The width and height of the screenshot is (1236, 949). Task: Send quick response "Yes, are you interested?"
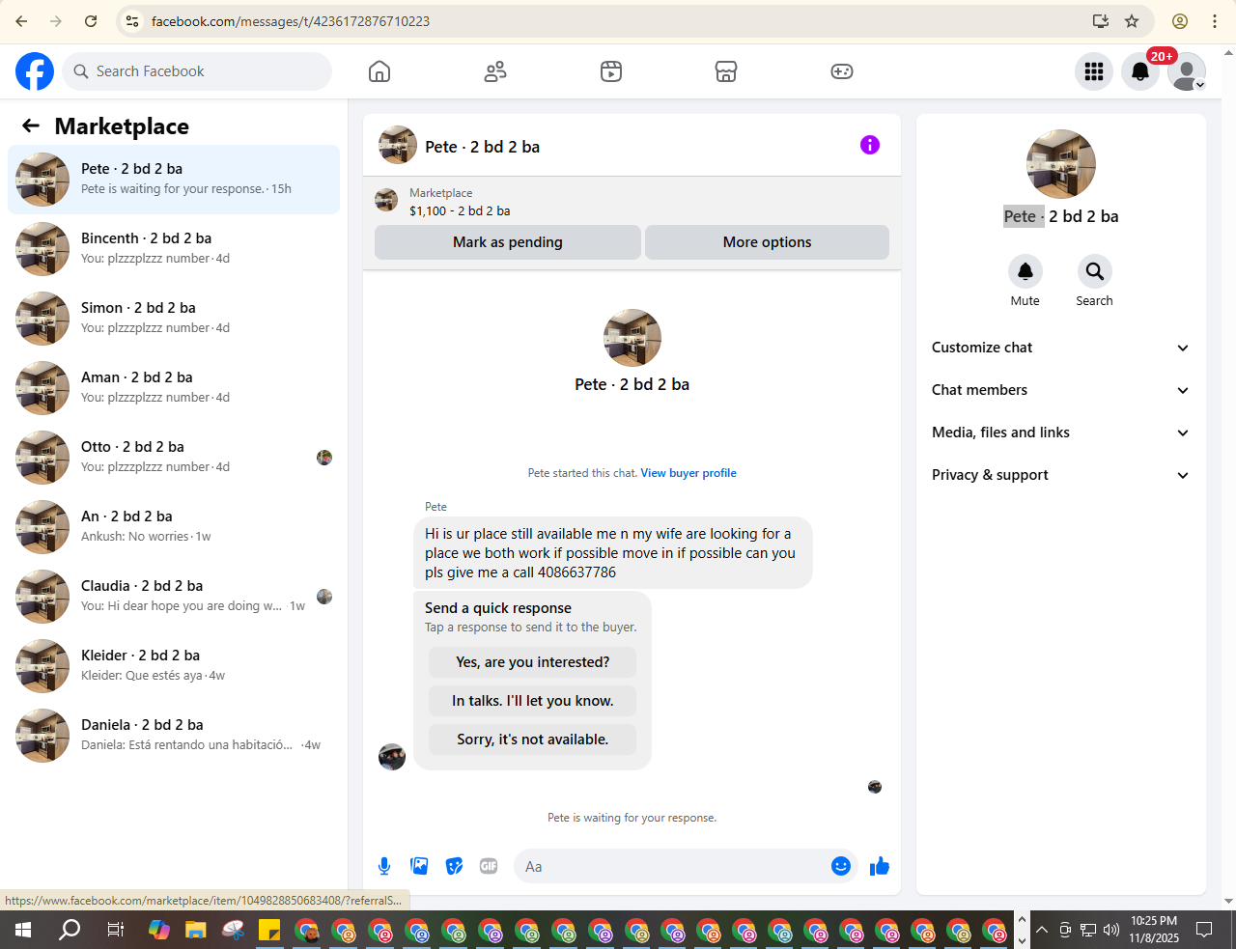(533, 662)
